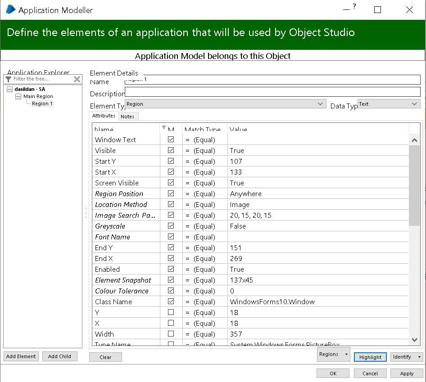426x382 pixels.
Task: Check the Y attribute match checkbox
Action: [171, 312]
